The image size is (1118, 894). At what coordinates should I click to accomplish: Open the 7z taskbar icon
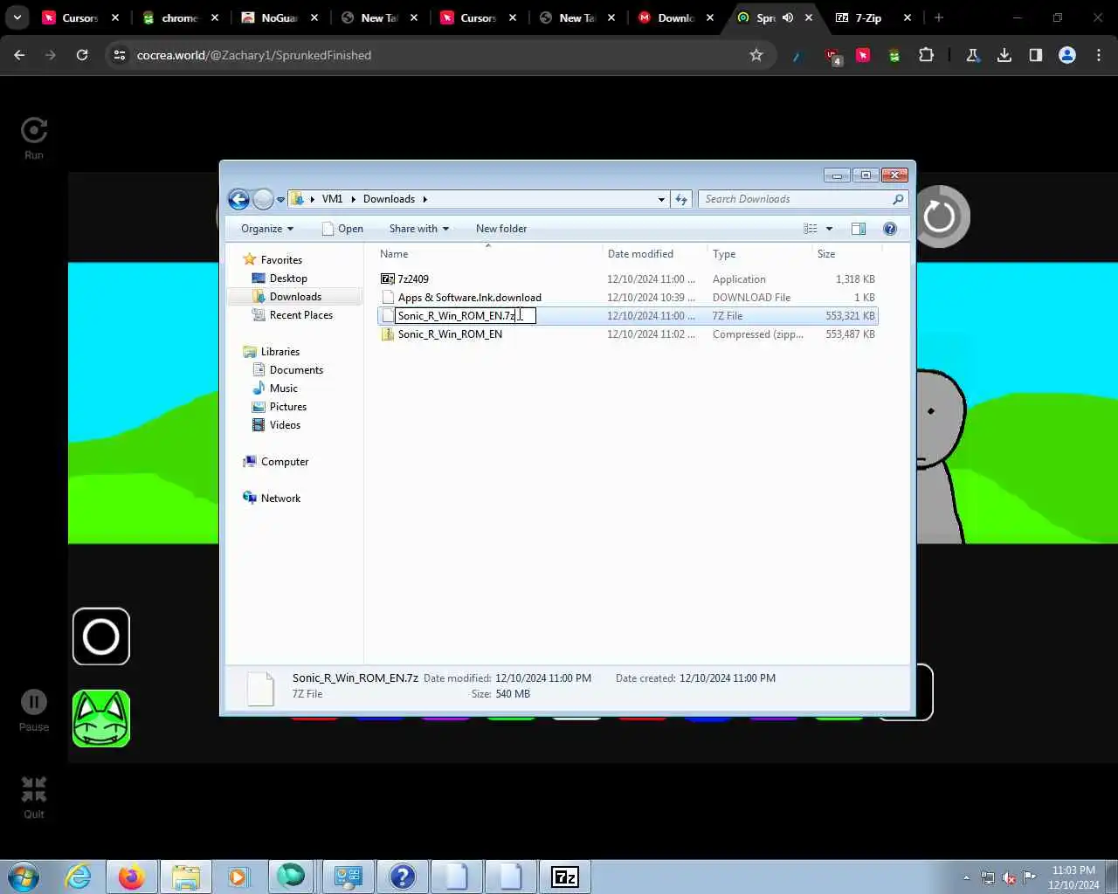(x=565, y=877)
